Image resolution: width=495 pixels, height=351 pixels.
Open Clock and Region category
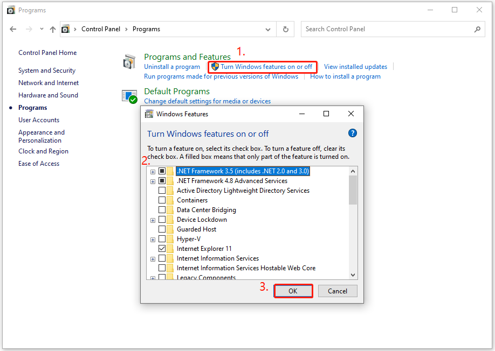click(x=43, y=151)
